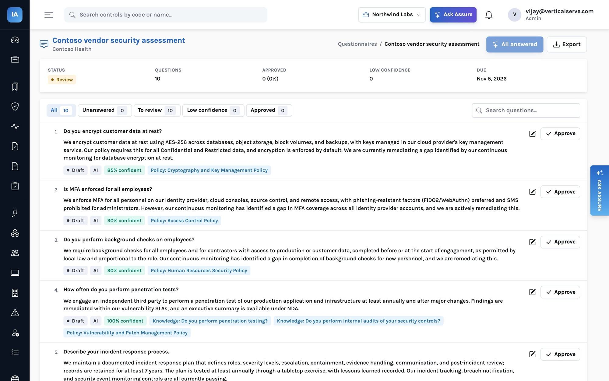
Task: Toggle the hamburger menu button
Action: [49, 15]
